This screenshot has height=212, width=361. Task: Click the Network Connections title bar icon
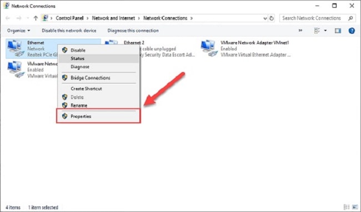7,6
